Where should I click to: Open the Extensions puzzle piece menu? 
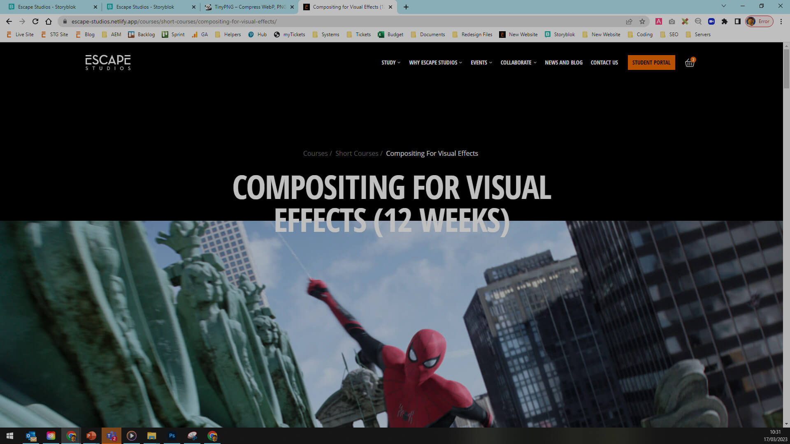click(x=725, y=21)
